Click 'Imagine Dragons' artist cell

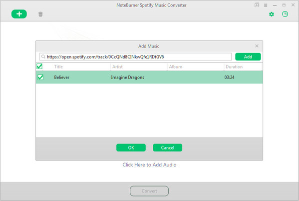coord(128,77)
